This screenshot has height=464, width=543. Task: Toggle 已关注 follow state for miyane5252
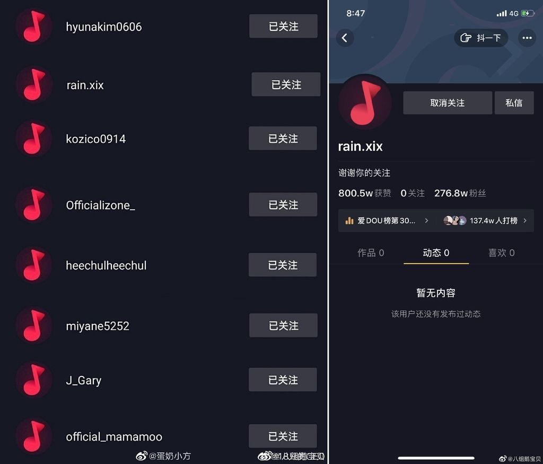click(283, 325)
